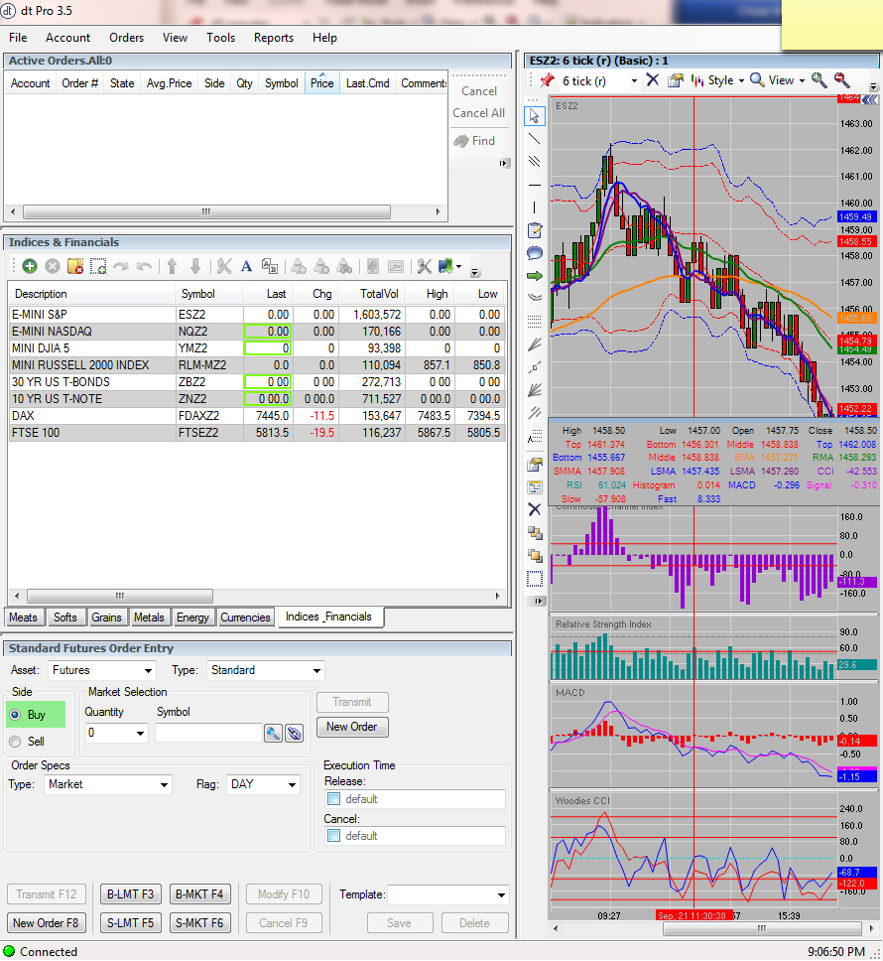This screenshot has width=883, height=961.
Task: Click the dotted rectangle selection tool
Action: [535, 579]
